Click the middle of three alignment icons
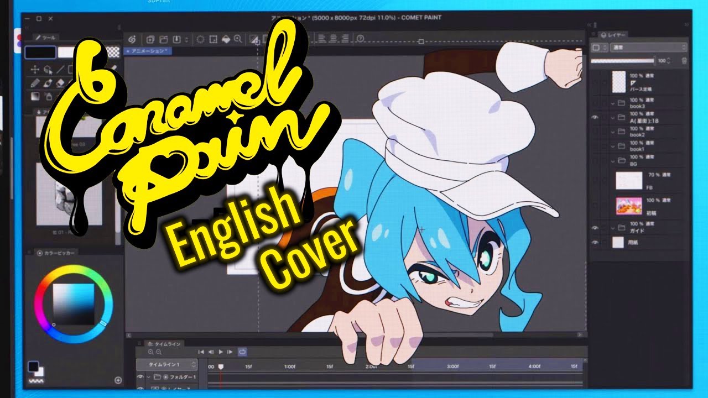This screenshot has height=398, width=708. point(335,39)
